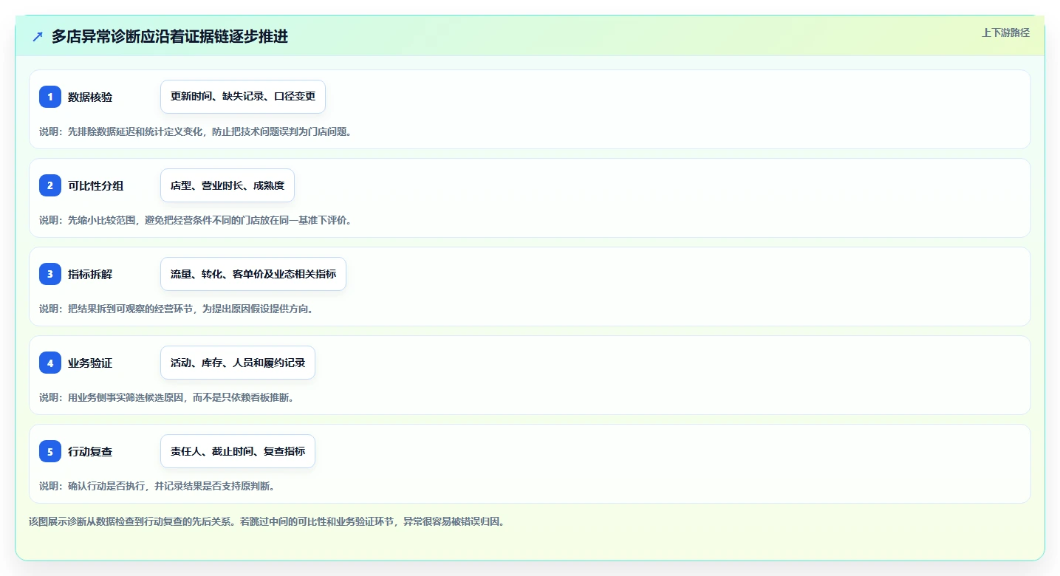
Task: Click the 上下游路径 label in header
Action: (1005, 32)
